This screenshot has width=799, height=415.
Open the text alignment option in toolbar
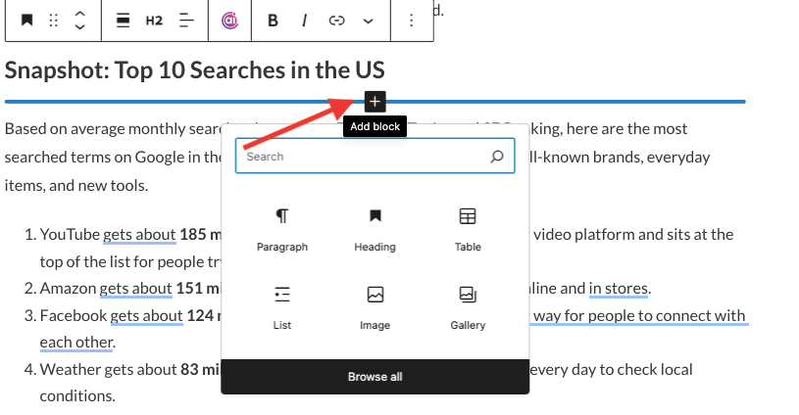(x=186, y=21)
